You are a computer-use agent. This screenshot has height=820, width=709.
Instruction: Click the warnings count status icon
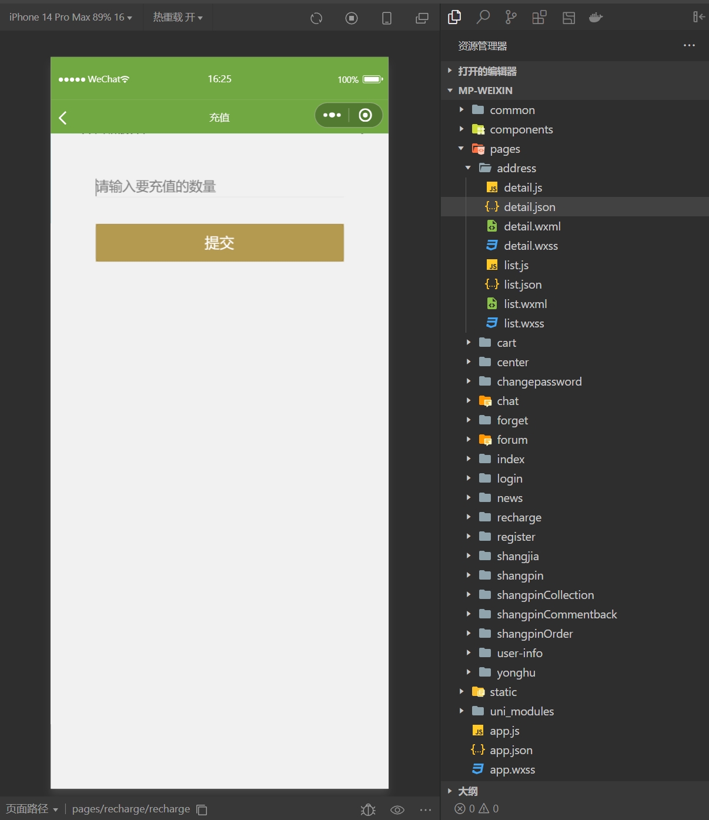[489, 809]
